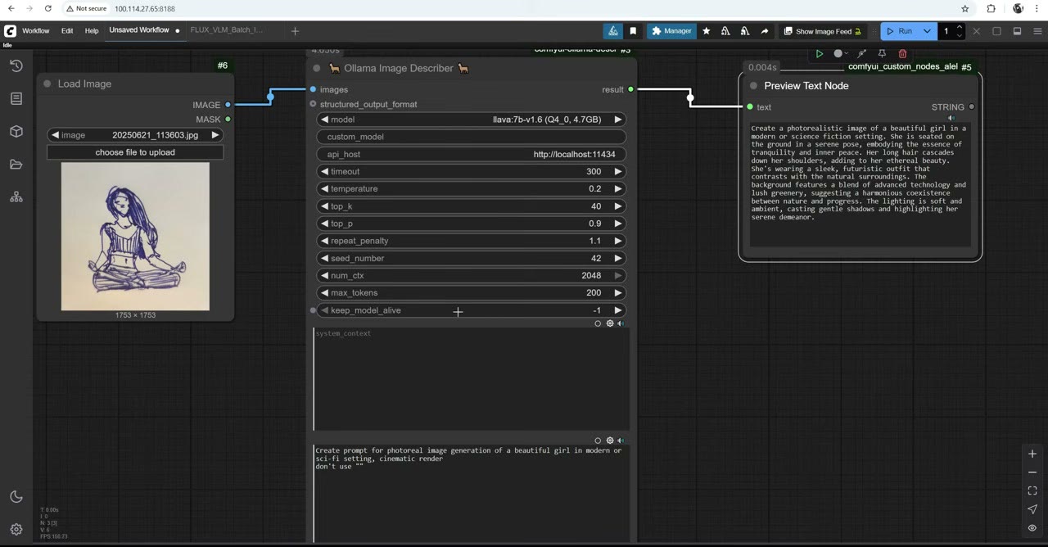Open the Edit menu
1048x547 pixels.
click(x=67, y=31)
